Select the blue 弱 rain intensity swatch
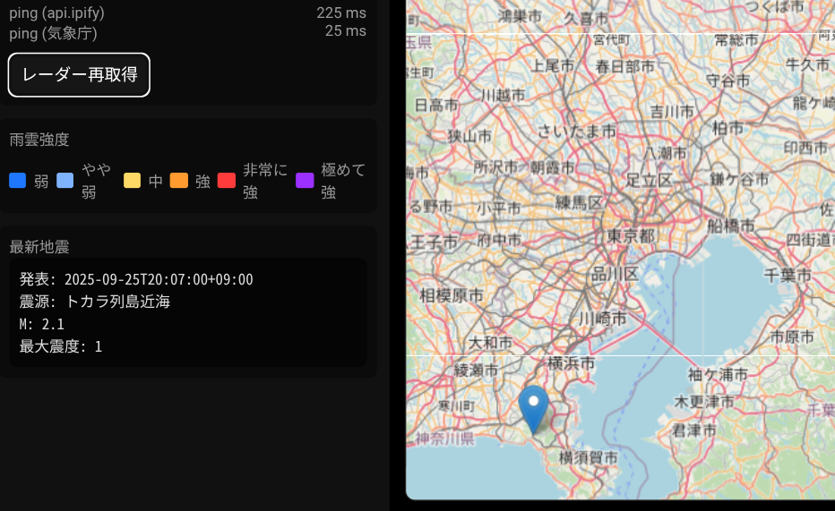The image size is (835, 511). [17, 181]
